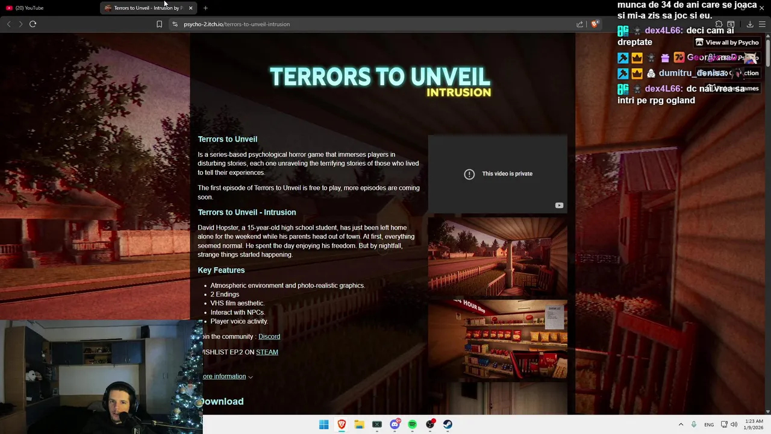Open Brave browser from the taskbar

(342, 424)
